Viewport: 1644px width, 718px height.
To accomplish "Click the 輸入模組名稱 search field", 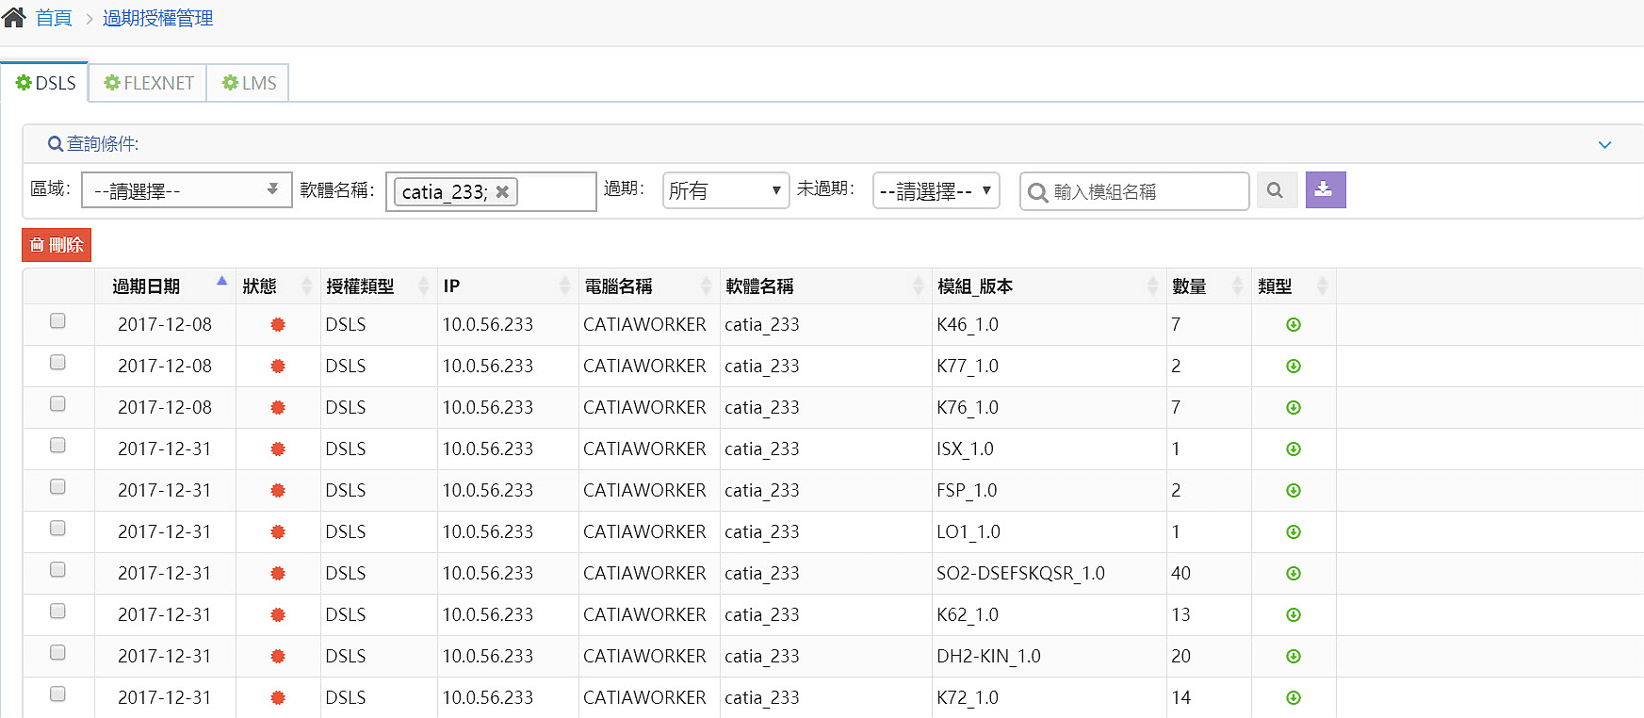I will pyautogui.click(x=1134, y=191).
